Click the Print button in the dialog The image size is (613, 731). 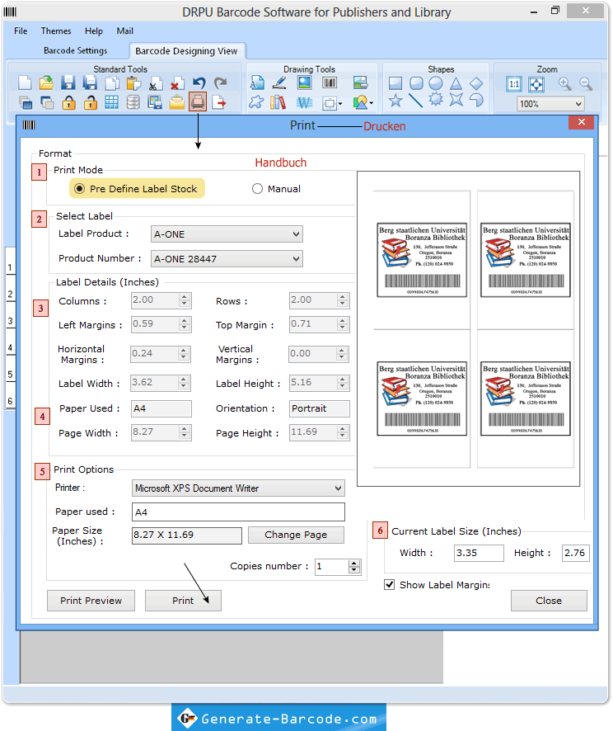point(183,601)
